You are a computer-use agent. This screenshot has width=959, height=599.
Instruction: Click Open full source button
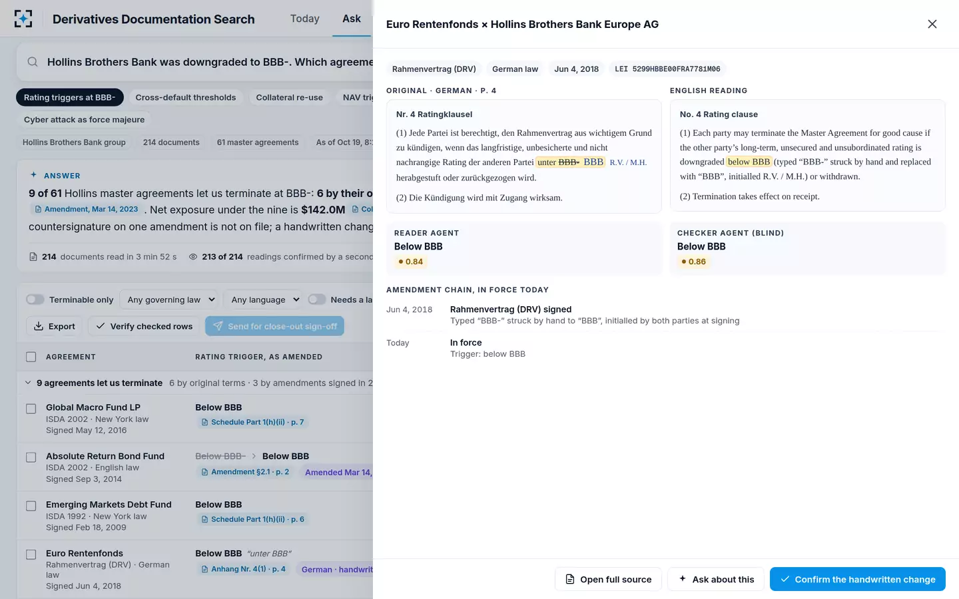point(608,579)
